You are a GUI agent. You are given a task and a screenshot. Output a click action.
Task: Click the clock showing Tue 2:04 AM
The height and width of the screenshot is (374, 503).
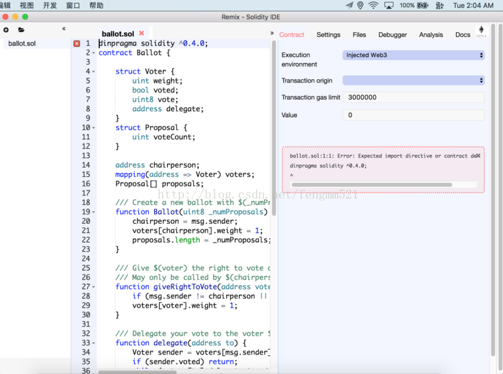point(473,5)
